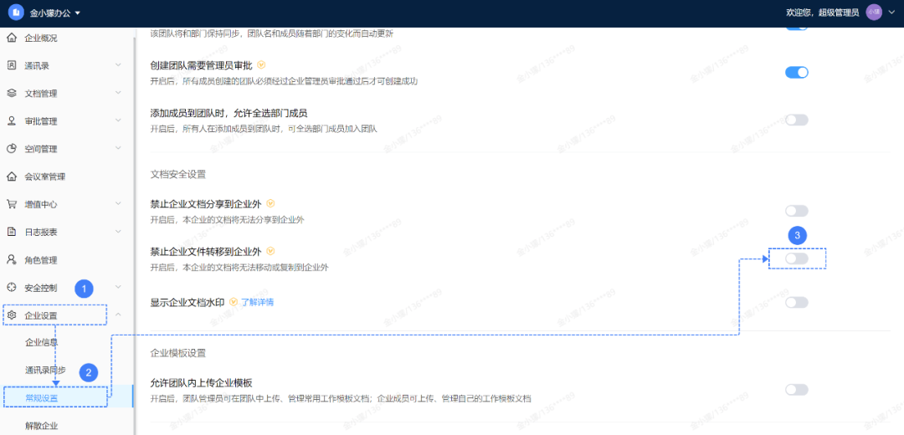
Task: Collapse the 企业设置 menu chevron
Action: tap(118, 315)
